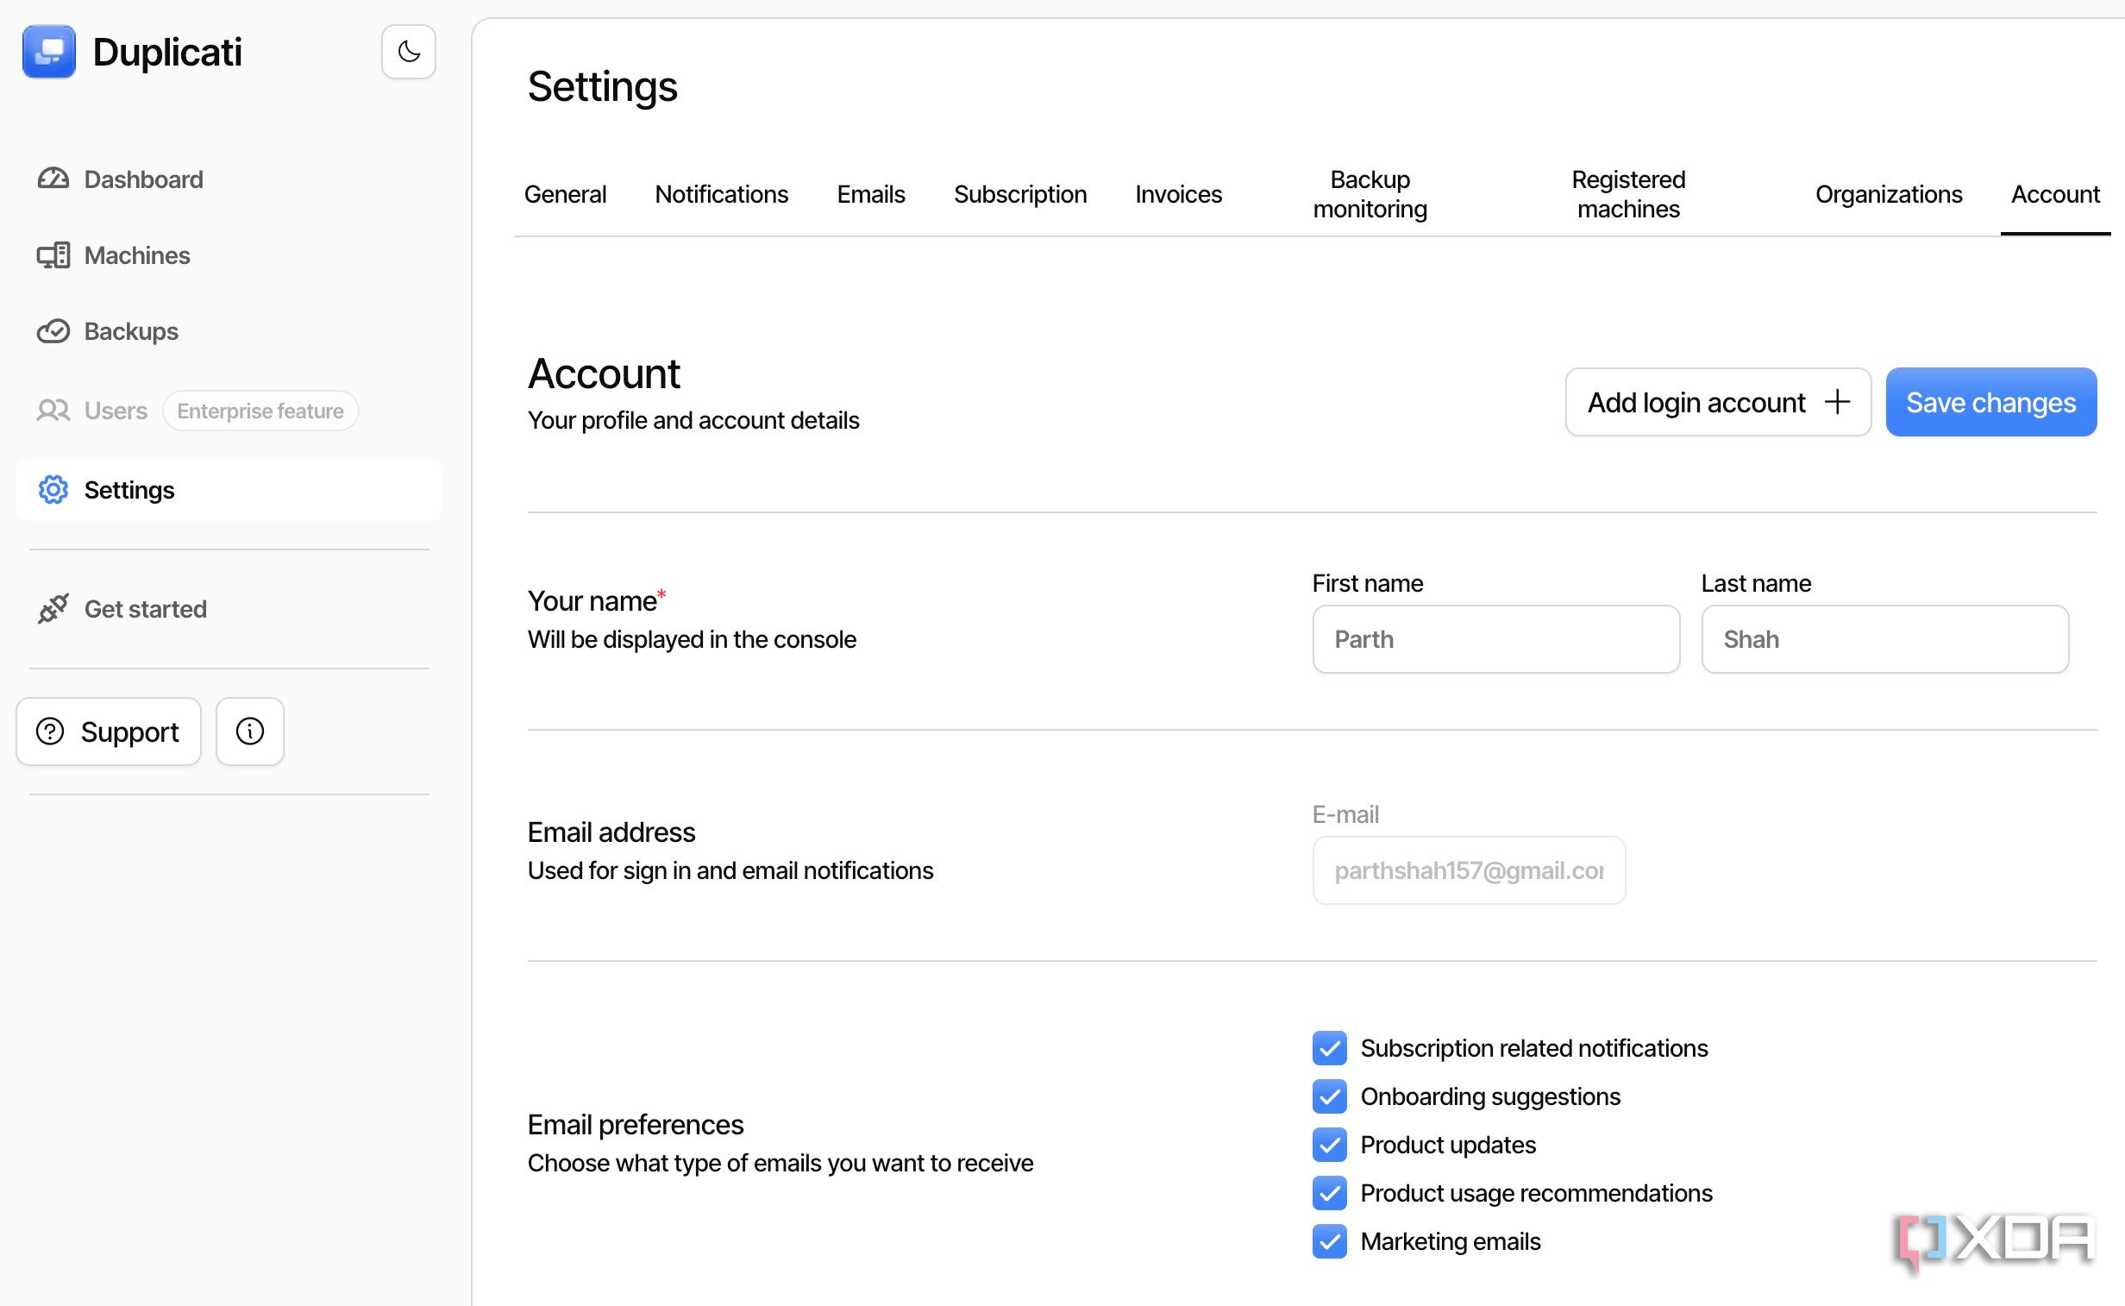Viewport: 2125px width, 1306px height.
Task: Click the plus icon in Add login account
Action: click(1837, 402)
